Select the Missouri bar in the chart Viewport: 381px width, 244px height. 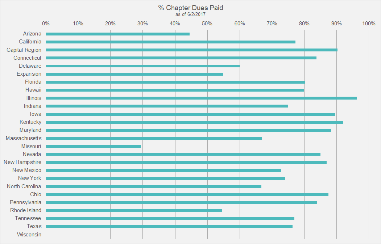pos(94,146)
